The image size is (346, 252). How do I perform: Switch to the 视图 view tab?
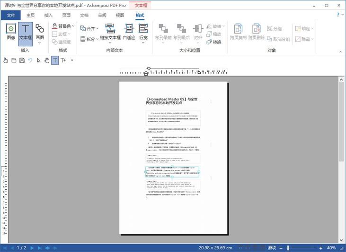tap(120, 15)
